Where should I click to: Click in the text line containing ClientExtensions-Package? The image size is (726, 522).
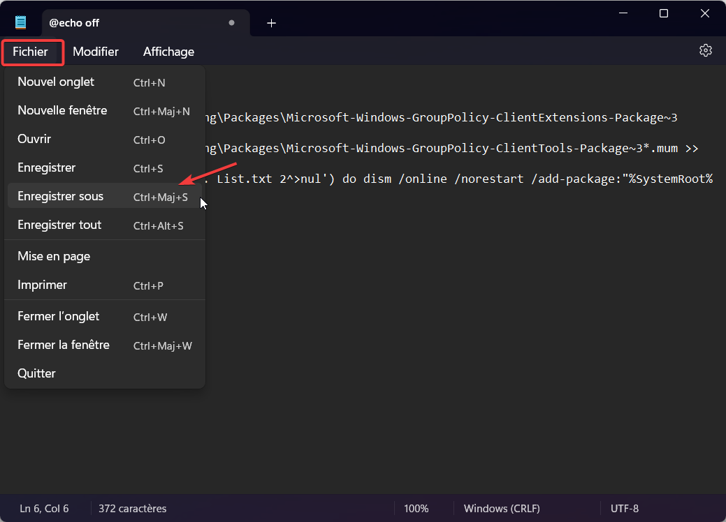click(x=442, y=118)
